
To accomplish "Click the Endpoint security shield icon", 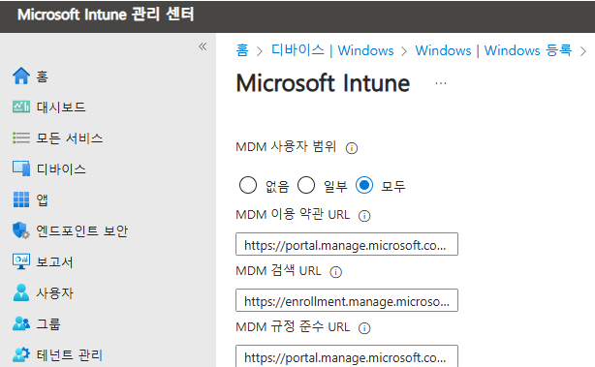I will click(x=21, y=230).
